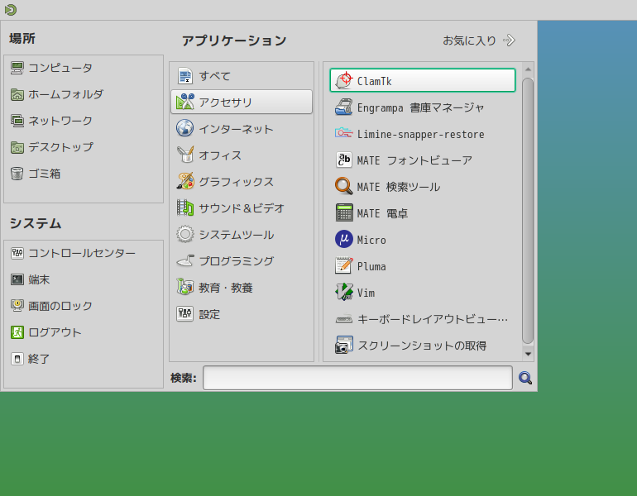Open コントロールセンター control center icon
The height and width of the screenshot is (496, 637).
pos(17,253)
